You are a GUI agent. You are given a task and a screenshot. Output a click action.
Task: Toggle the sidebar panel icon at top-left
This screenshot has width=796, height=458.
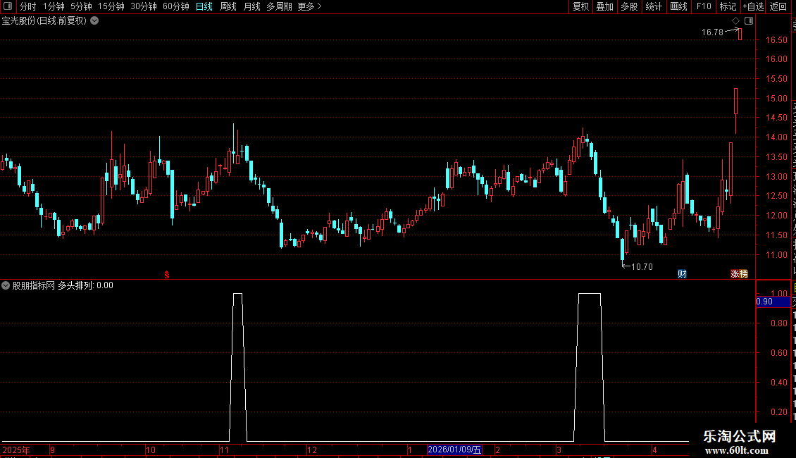pos(8,6)
